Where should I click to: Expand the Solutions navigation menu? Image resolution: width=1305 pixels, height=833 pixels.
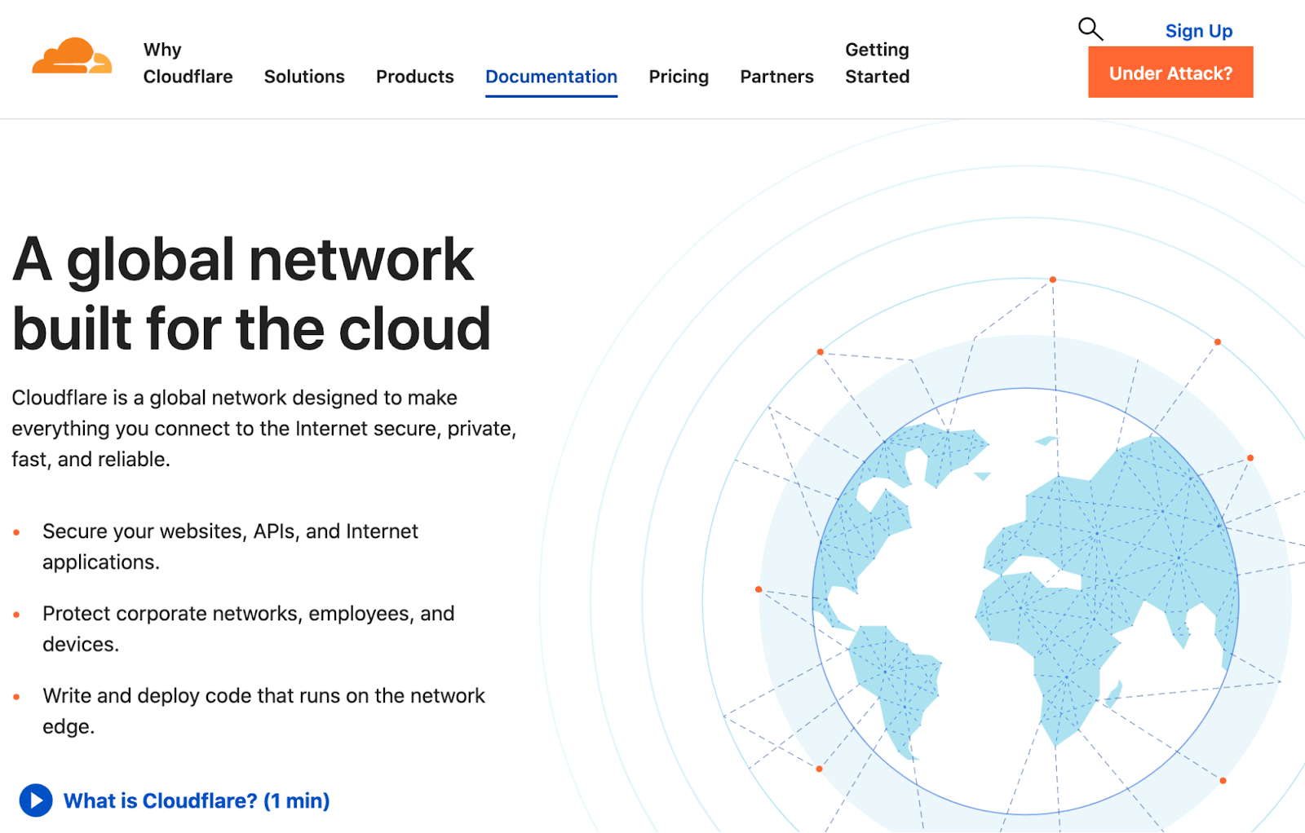coord(304,77)
